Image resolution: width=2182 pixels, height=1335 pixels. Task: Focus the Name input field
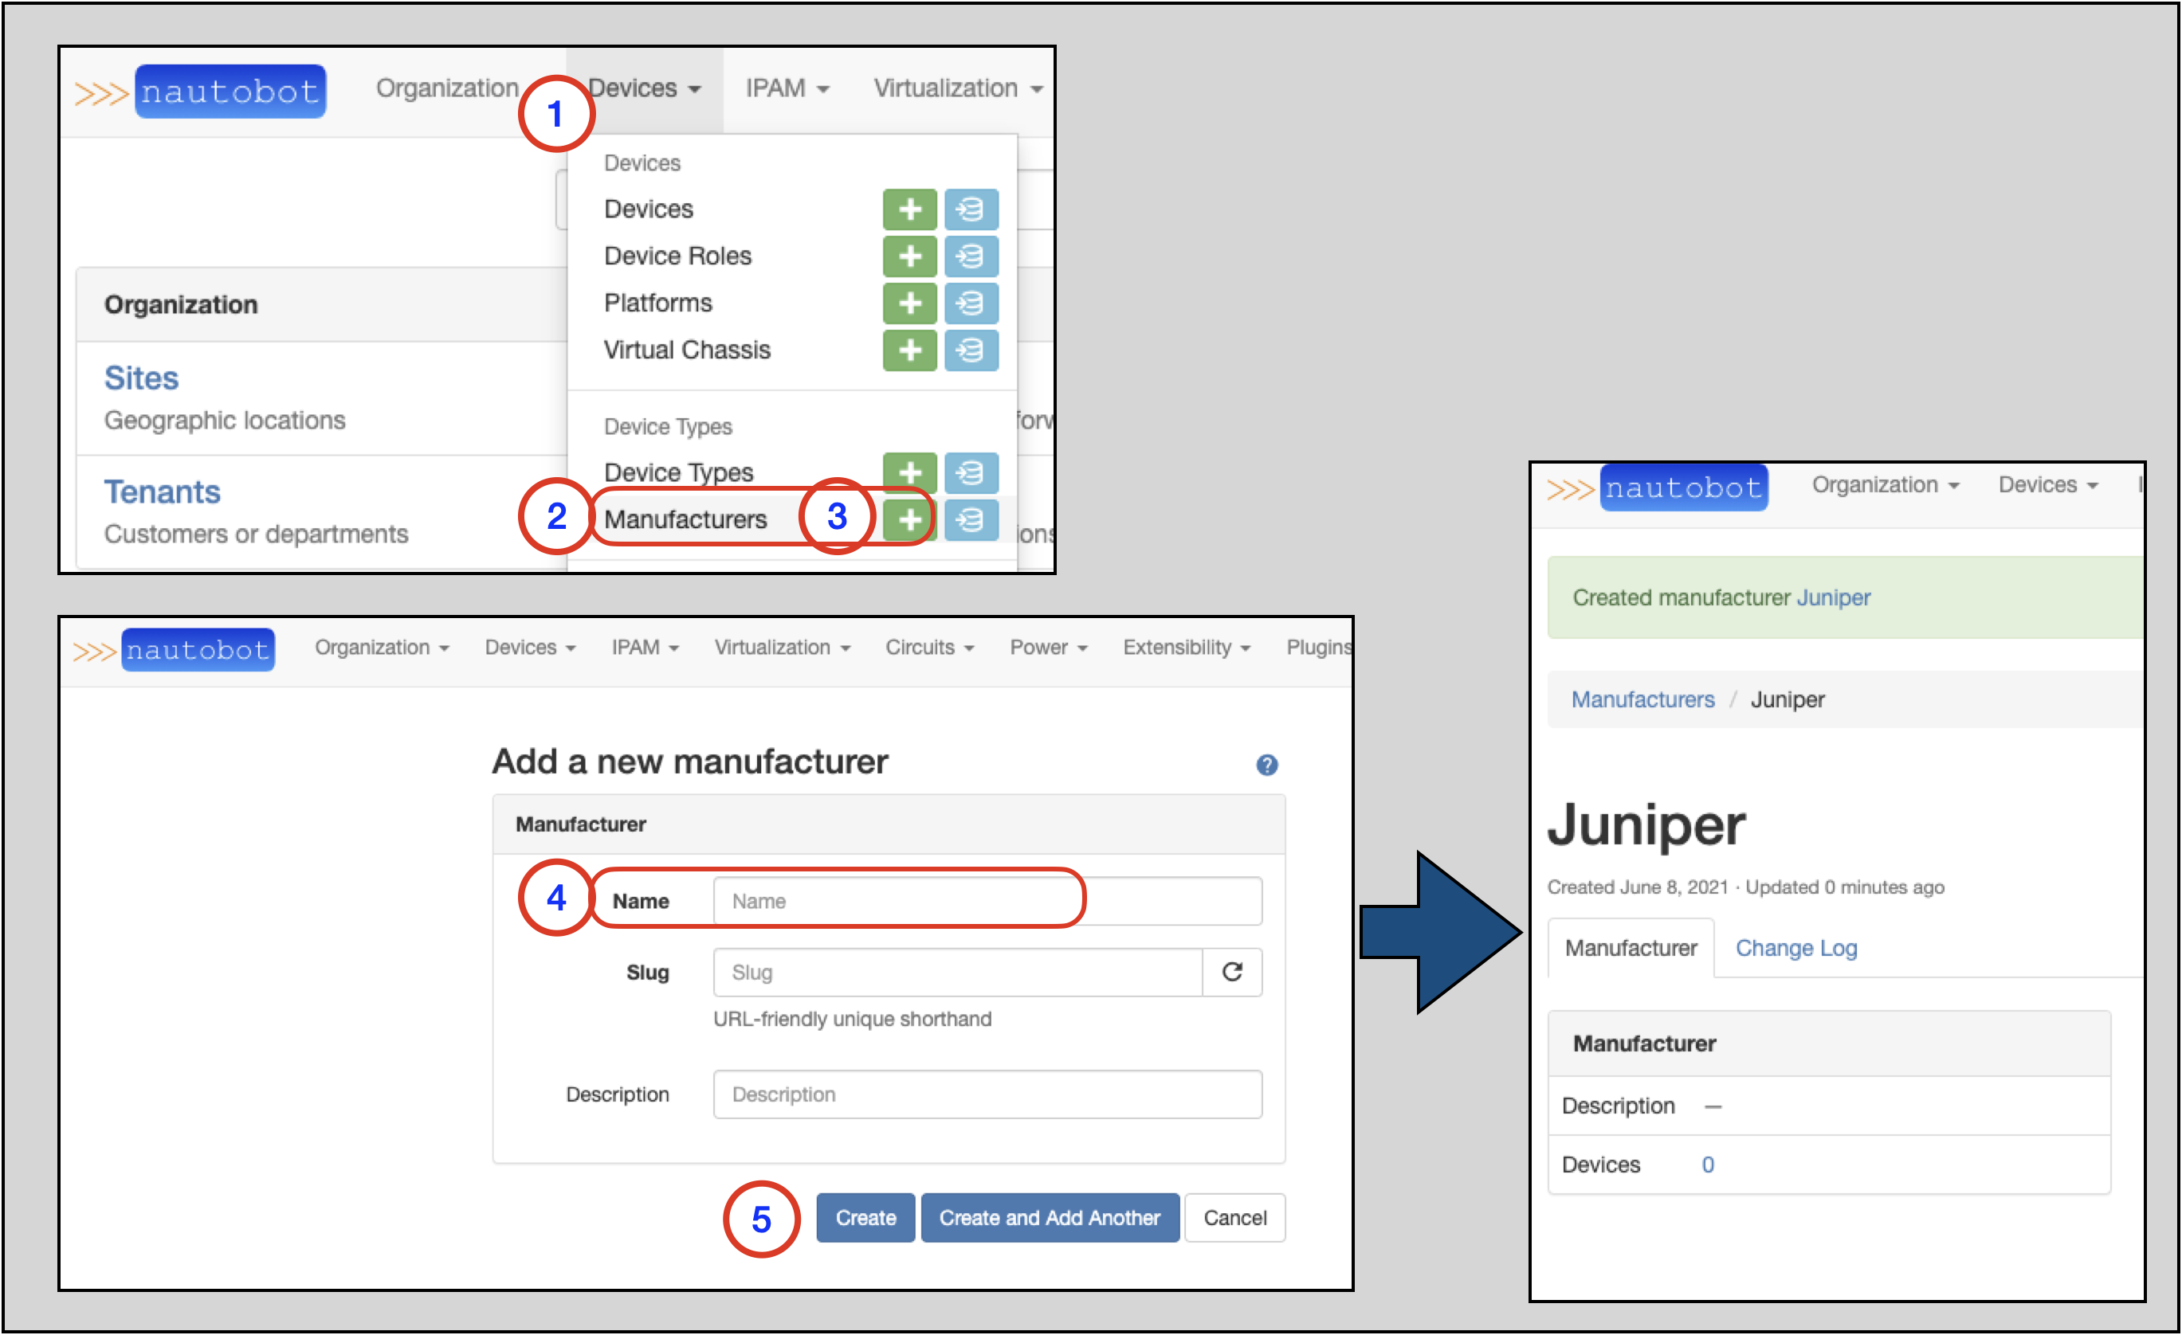tap(987, 901)
